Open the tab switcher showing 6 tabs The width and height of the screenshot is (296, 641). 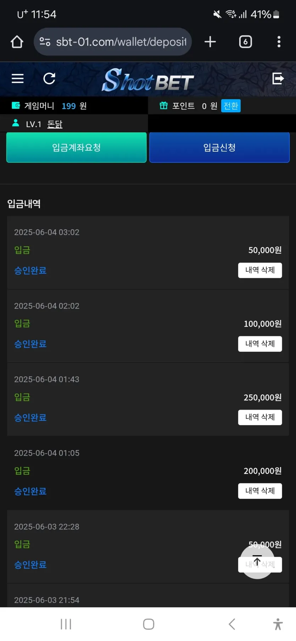(x=245, y=42)
